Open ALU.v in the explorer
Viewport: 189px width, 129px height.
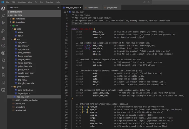pos(34,32)
